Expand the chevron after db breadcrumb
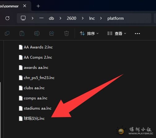 coord(60,18)
